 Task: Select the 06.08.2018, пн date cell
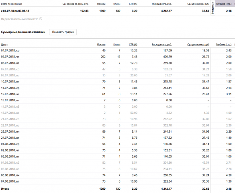10,175
